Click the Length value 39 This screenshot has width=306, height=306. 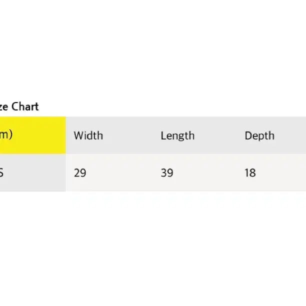167,173
